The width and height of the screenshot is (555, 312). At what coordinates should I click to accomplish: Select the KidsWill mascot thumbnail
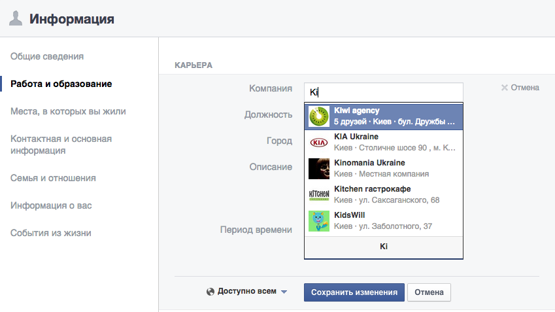pyautogui.click(x=319, y=221)
